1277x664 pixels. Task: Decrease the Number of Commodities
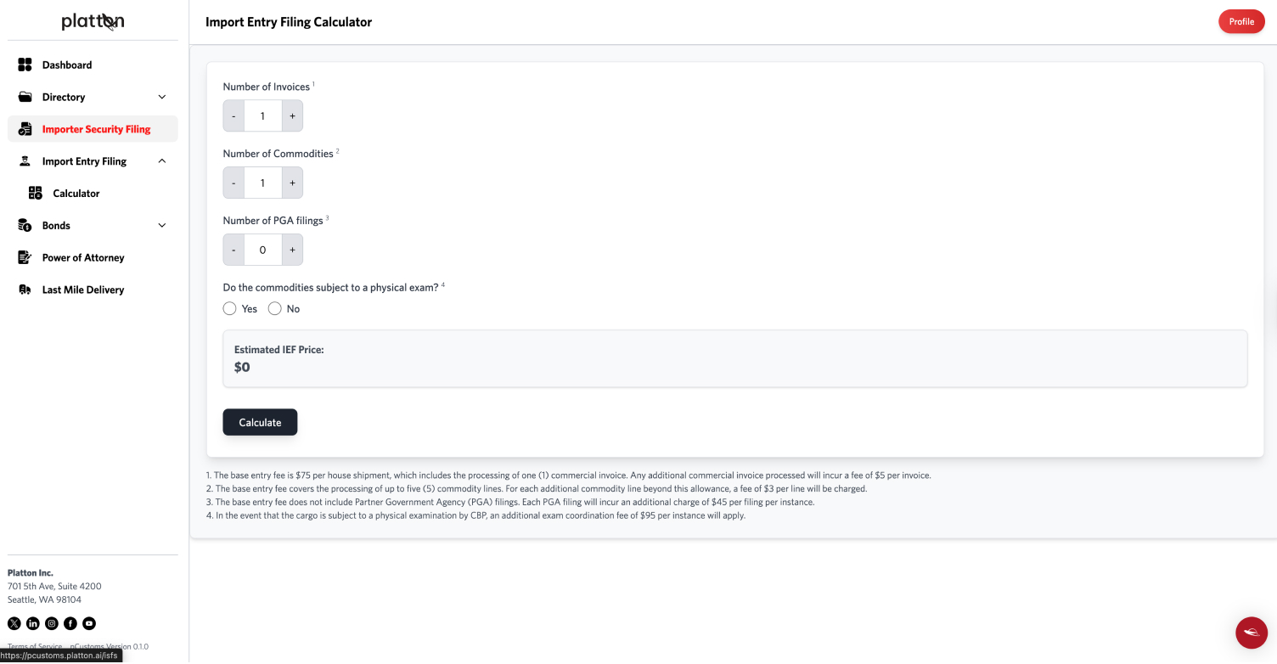coord(233,183)
